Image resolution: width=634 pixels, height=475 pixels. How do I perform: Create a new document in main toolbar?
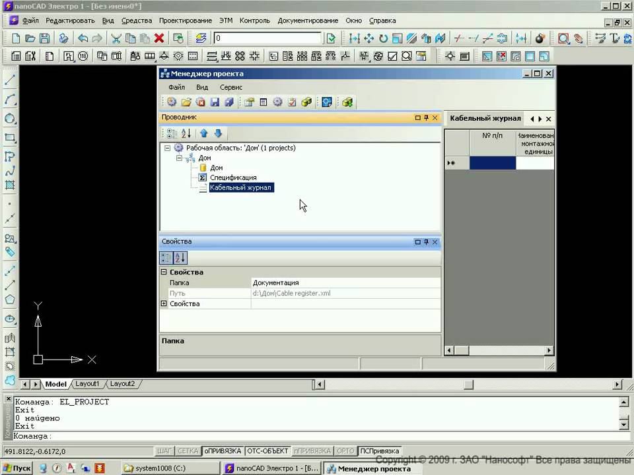click(x=16, y=38)
